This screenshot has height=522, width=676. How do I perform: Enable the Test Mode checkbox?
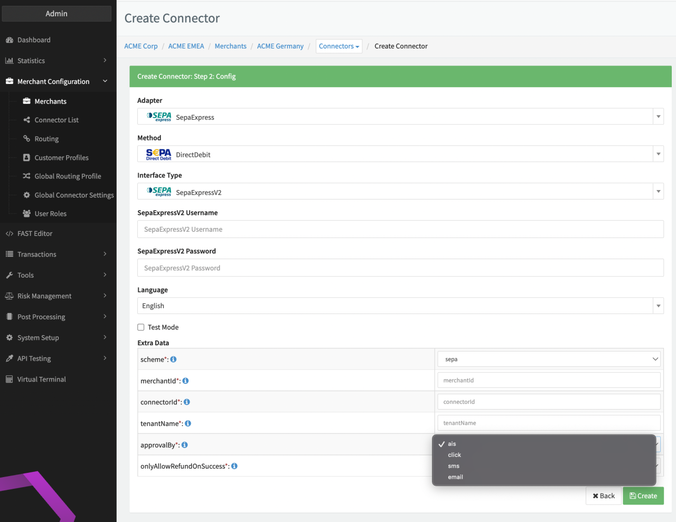click(x=141, y=327)
